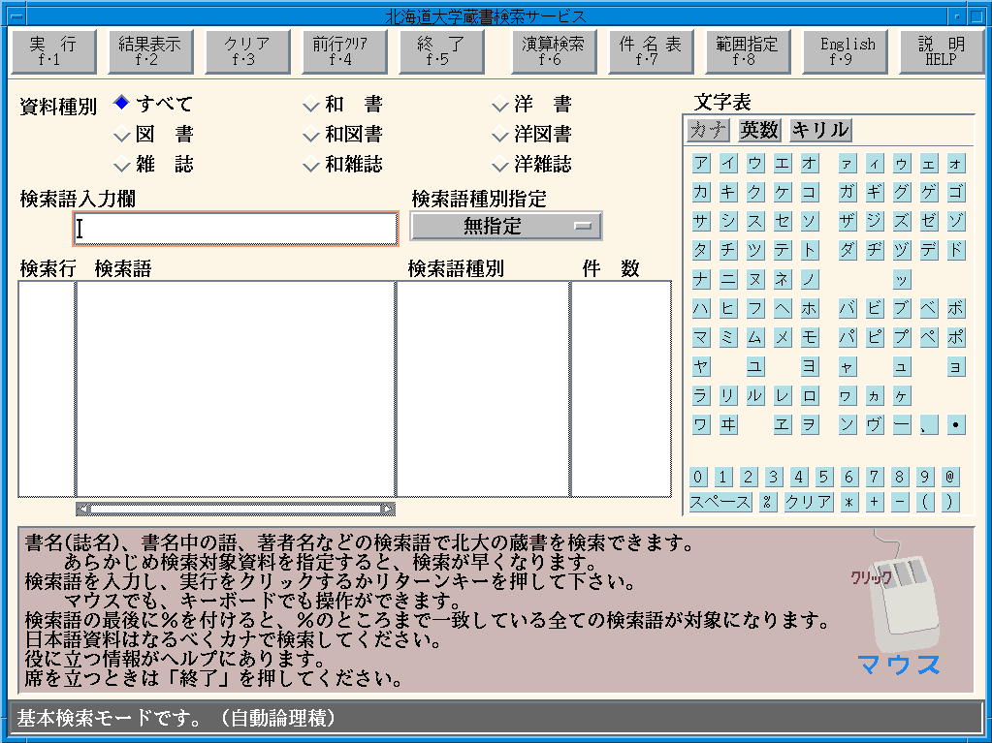
Task: Click the ( open parenthesis key
Action: (x=925, y=502)
